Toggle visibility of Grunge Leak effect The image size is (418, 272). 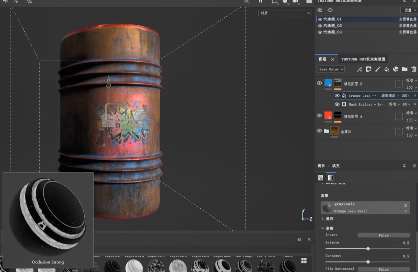coord(337,96)
